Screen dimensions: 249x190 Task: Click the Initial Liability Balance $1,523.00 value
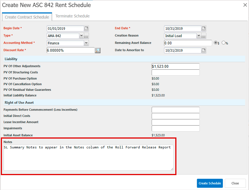click(158, 95)
